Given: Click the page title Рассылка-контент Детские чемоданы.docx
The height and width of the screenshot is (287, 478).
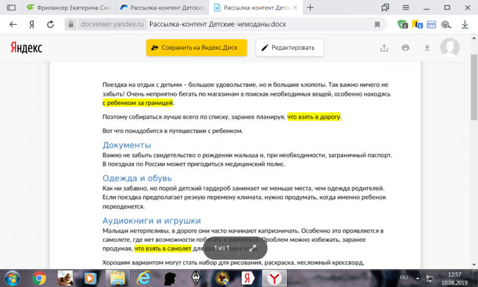Looking at the screenshot, I should click(x=218, y=25).
